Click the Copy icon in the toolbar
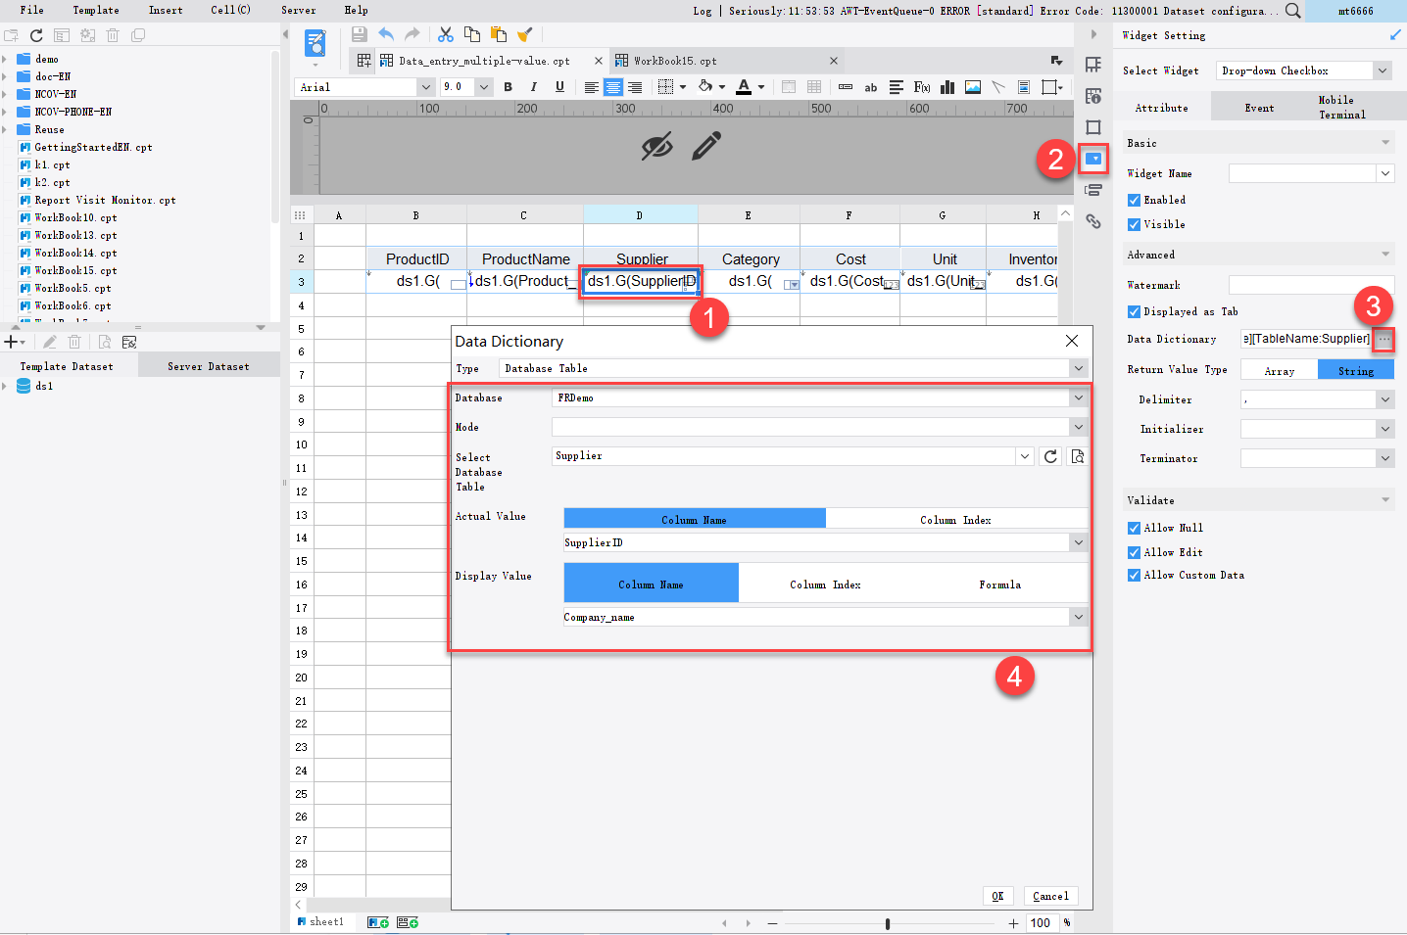 (x=472, y=34)
